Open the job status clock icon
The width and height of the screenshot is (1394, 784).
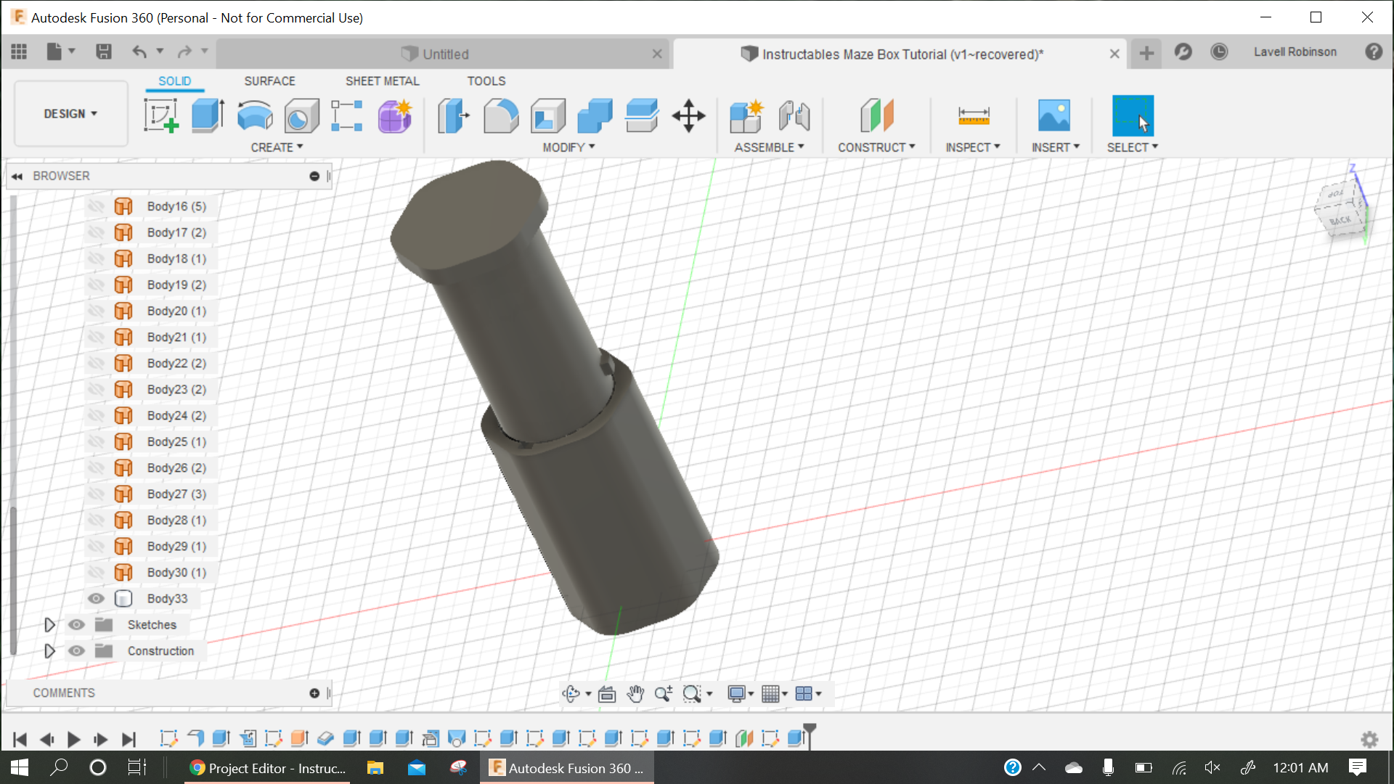click(x=1219, y=52)
